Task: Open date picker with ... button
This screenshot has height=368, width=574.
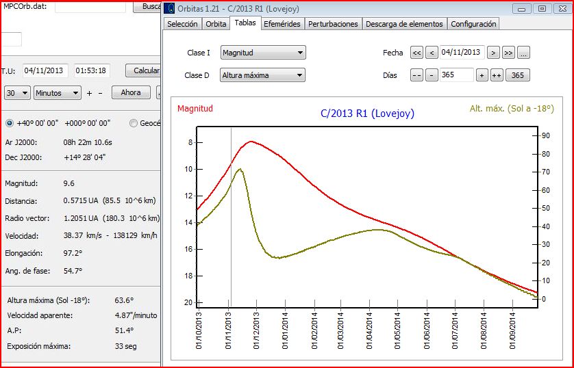Action: tap(523, 53)
